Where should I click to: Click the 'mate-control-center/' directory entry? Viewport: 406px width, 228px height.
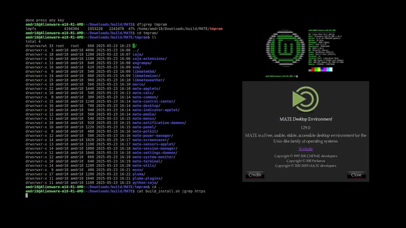coord(154,101)
